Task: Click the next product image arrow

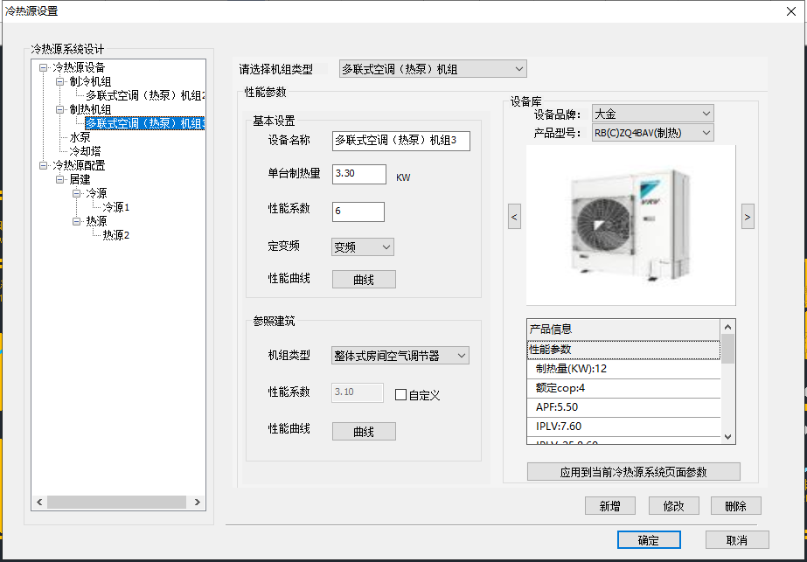Action: tap(748, 216)
